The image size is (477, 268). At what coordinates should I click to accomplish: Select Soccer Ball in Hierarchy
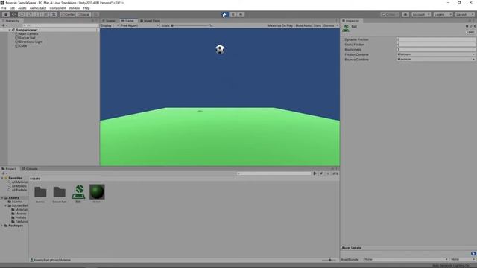pos(27,38)
